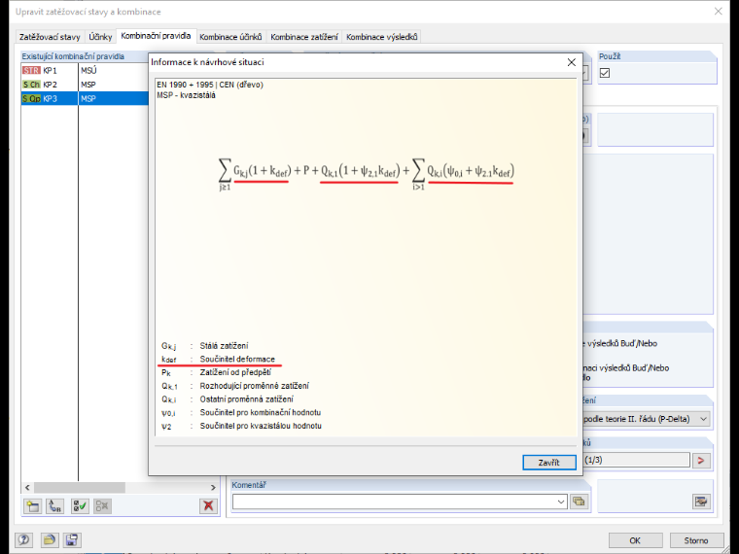Click the STR badge of KP1
Screen dimensions: 739x554
pos(31,70)
